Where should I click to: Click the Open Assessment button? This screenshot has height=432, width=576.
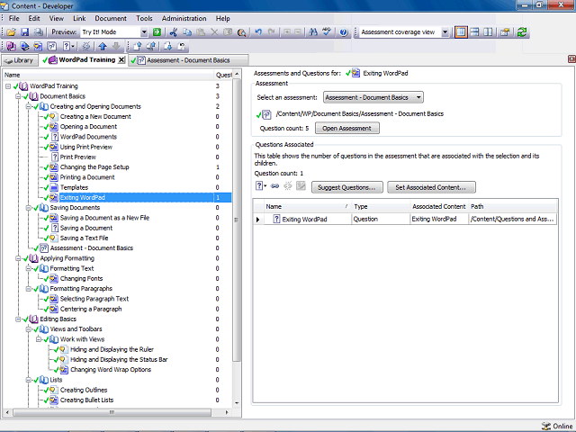pos(346,128)
